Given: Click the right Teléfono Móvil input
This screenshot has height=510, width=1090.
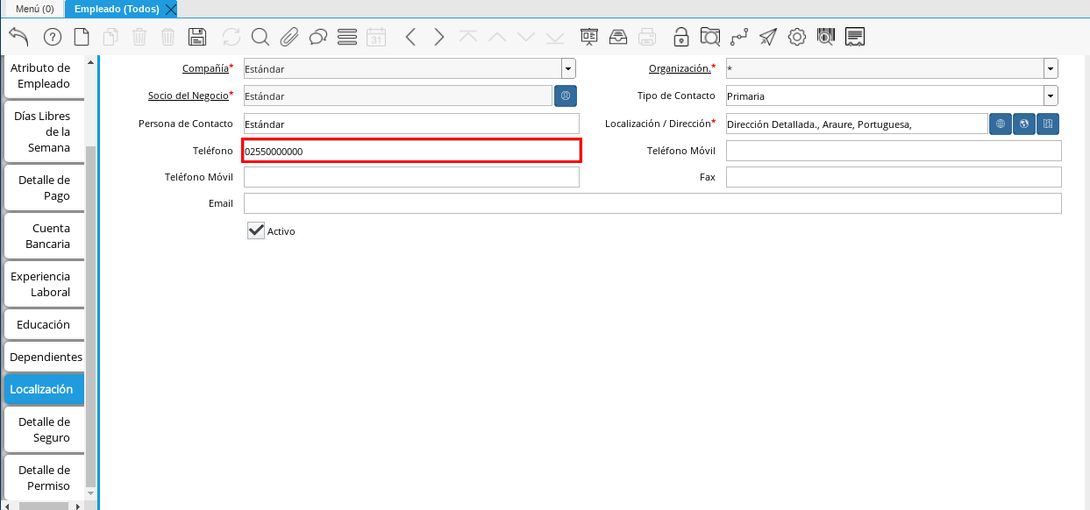Looking at the screenshot, I should pyautogui.click(x=894, y=151).
